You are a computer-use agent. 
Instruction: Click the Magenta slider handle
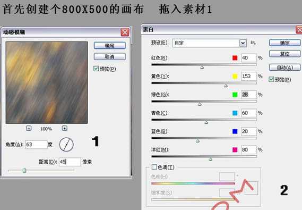211,159
